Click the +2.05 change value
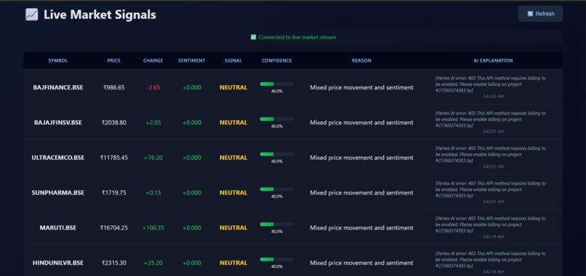 click(x=153, y=123)
